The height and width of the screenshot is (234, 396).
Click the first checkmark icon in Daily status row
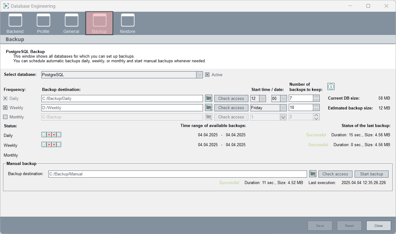click(x=44, y=135)
